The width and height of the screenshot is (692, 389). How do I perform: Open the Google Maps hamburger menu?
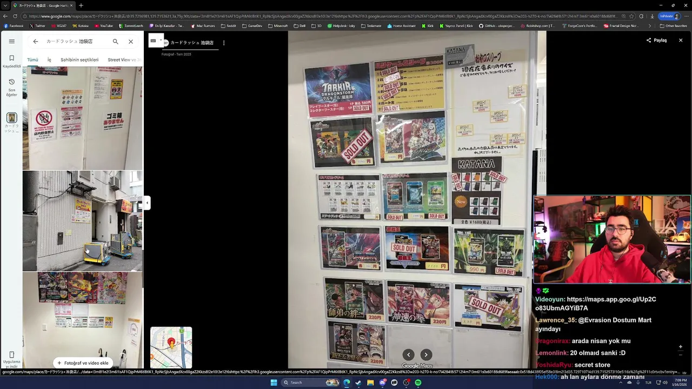pyautogui.click(x=11, y=42)
